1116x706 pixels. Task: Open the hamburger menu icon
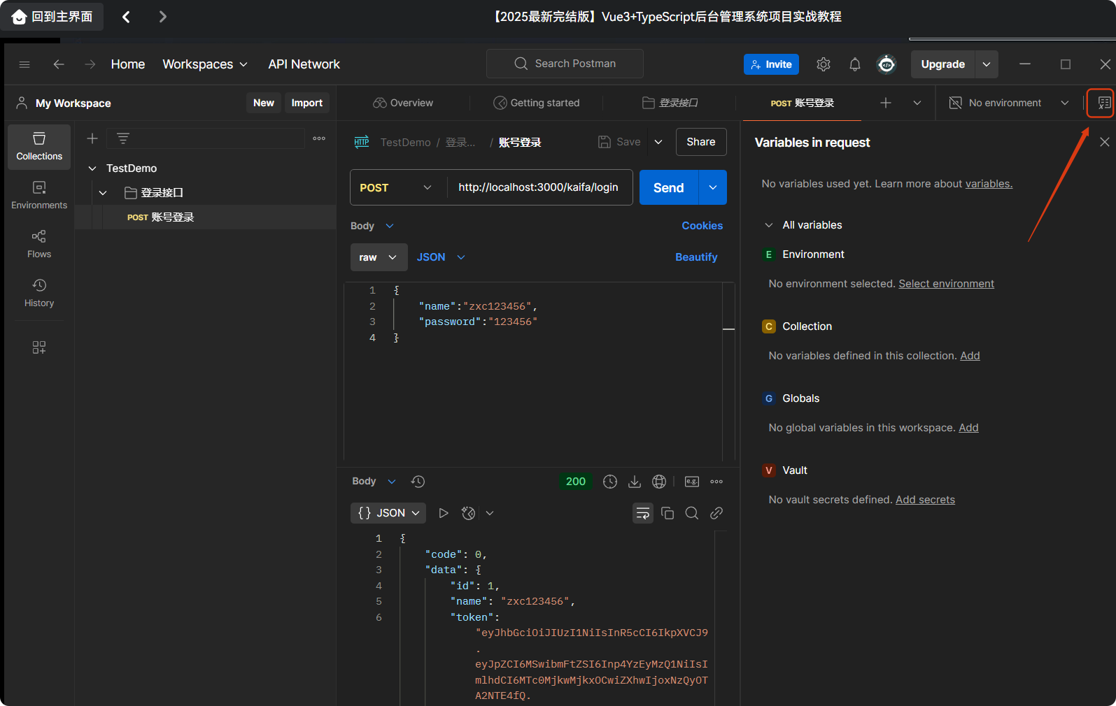(x=24, y=64)
